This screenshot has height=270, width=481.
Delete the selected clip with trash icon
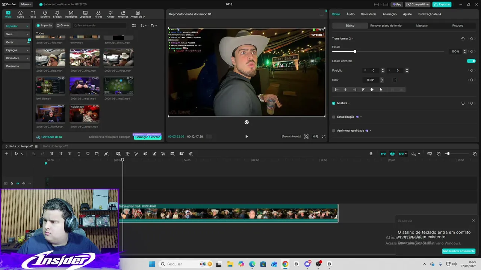79,154
